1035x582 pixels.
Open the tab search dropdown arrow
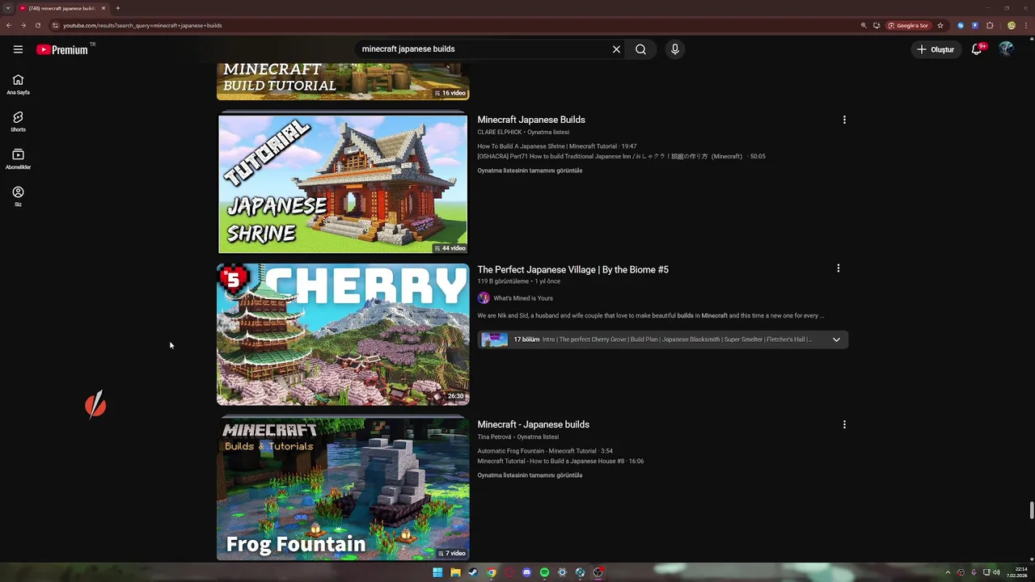(x=8, y=8)
